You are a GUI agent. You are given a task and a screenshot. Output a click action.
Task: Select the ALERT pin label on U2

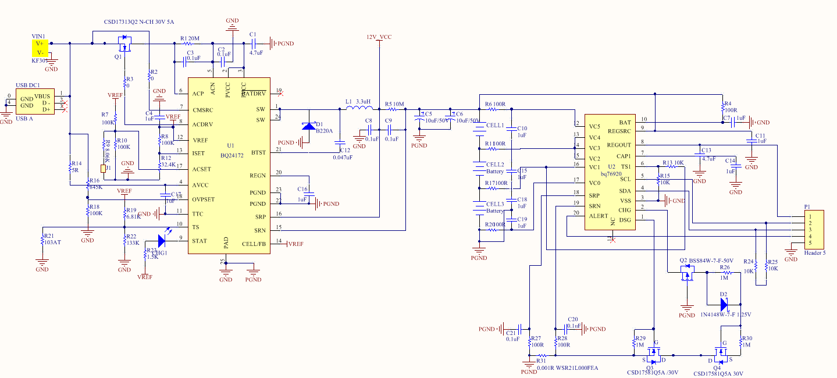(x=599, y=216)
